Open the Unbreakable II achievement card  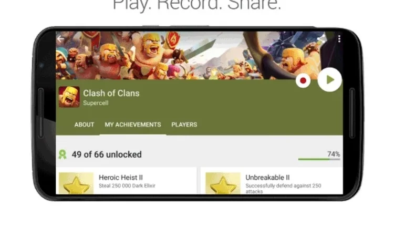272,181
